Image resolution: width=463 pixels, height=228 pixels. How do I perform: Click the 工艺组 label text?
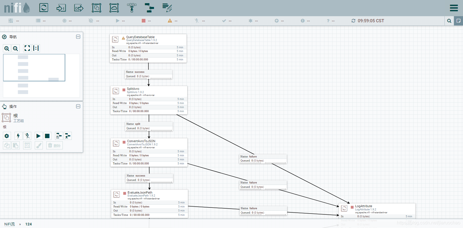19,121
